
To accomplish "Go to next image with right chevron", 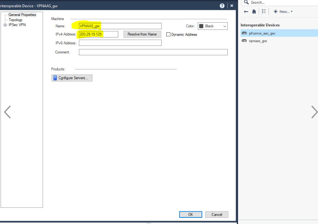I will [314, 112].
